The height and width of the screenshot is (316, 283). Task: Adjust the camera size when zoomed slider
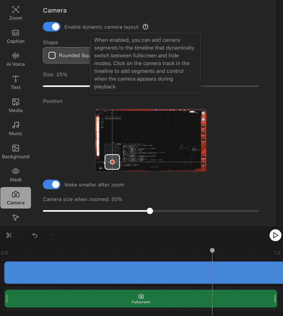click(150, 211)
